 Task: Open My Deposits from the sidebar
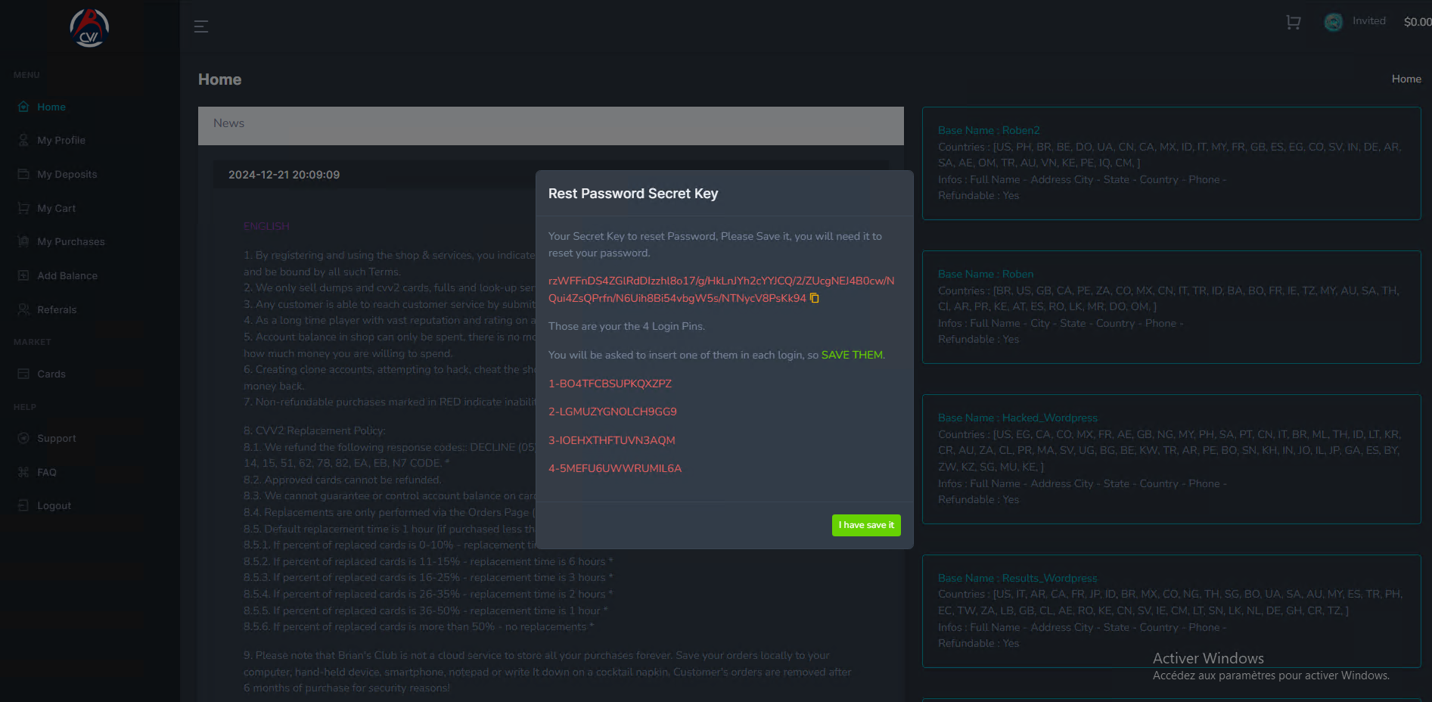tap(67, 175)
